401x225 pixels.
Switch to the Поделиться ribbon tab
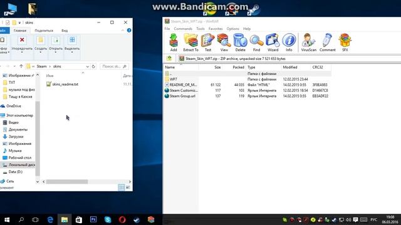click(x=44, y=31)
